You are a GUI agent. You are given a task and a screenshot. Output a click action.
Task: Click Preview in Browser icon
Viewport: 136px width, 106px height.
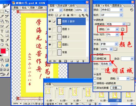7,65
